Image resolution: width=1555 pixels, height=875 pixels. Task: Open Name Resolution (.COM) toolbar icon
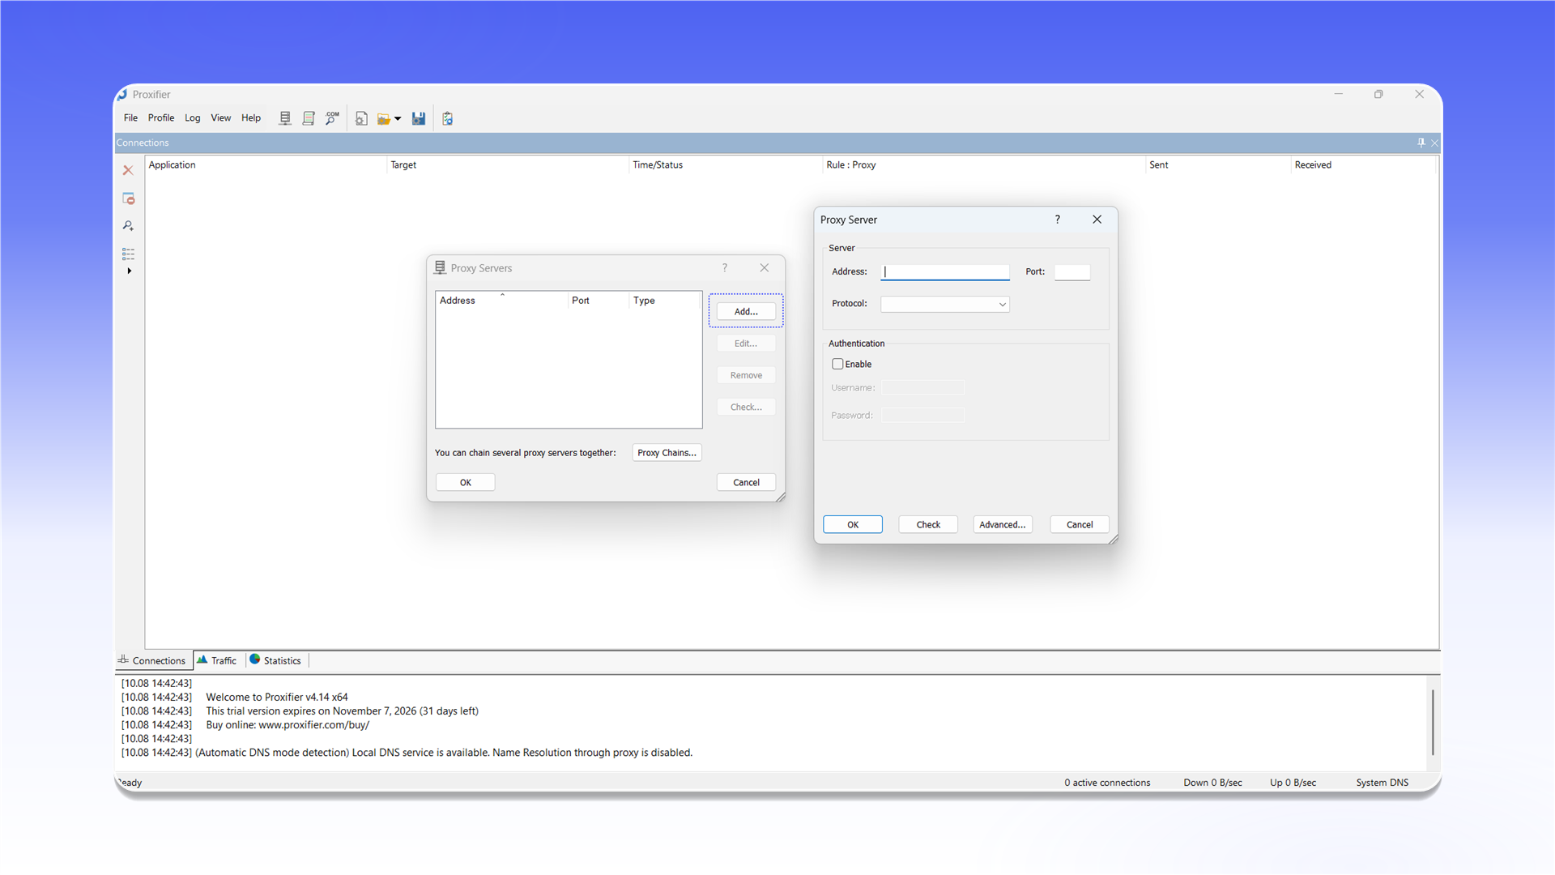point(332,118)
